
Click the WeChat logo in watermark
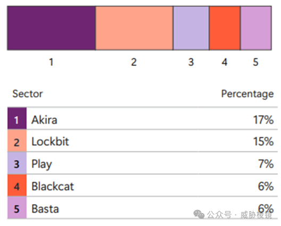point(199,214)
